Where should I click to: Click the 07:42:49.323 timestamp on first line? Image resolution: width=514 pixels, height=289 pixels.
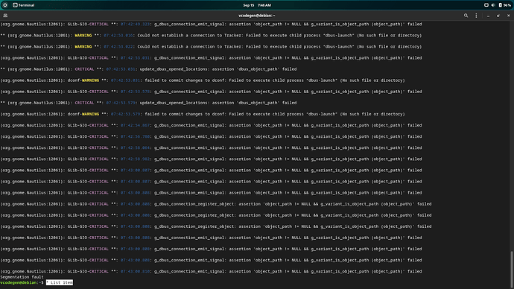click(x=135, y=25)
